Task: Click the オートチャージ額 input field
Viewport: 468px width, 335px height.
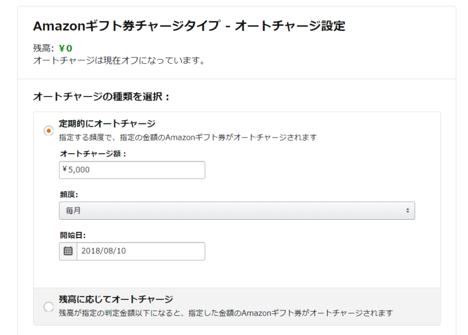Action: [x=132, y=170]
